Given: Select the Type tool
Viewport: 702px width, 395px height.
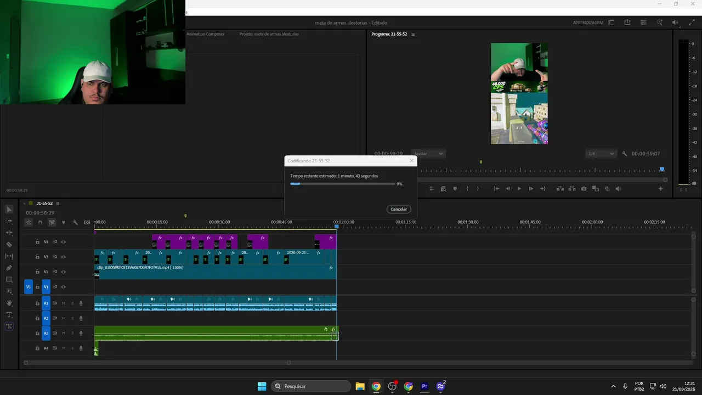Looking at the screenshot, I should [x=9, y=315].
